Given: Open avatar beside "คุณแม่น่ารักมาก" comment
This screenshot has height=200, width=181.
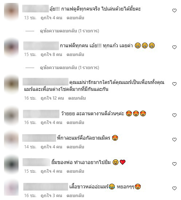Looking at the screenshot, I should coord(11,84).
